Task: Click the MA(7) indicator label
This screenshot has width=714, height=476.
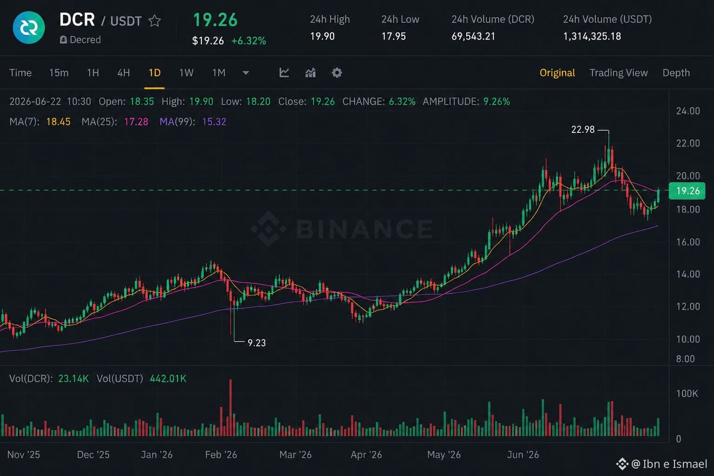Action: pos(24,122)
